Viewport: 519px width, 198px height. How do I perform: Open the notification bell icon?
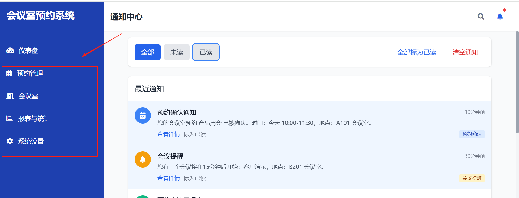[x=500, y=16]
